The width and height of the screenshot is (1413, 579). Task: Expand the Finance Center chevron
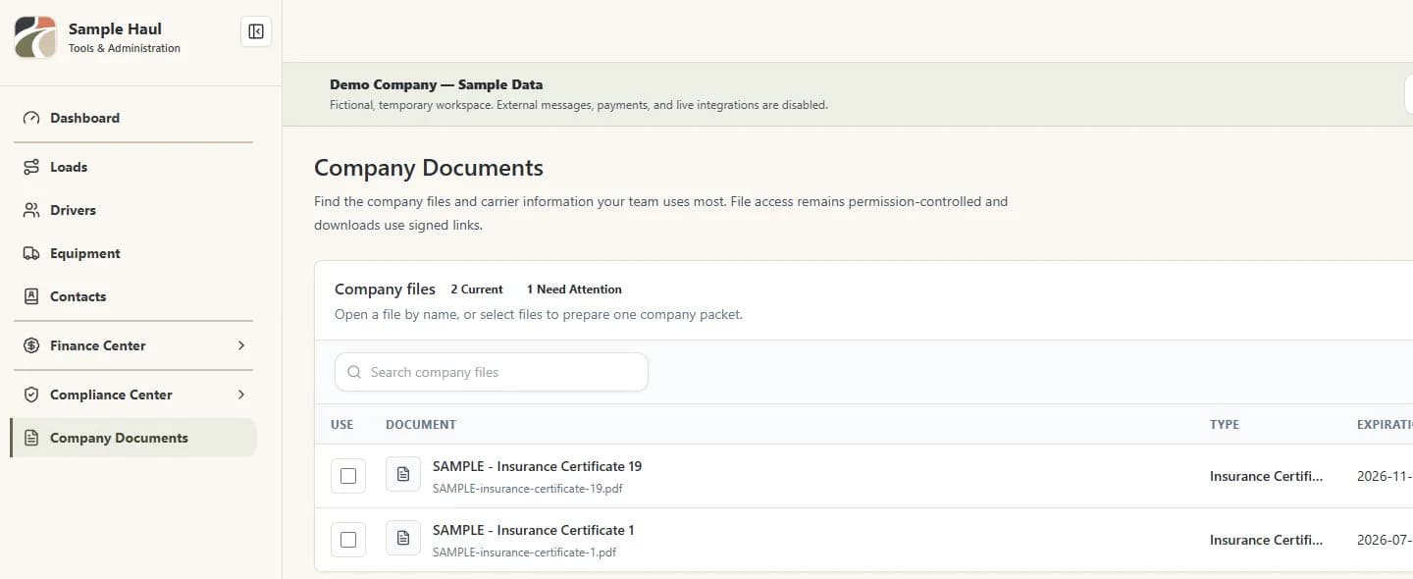(241, 345)
